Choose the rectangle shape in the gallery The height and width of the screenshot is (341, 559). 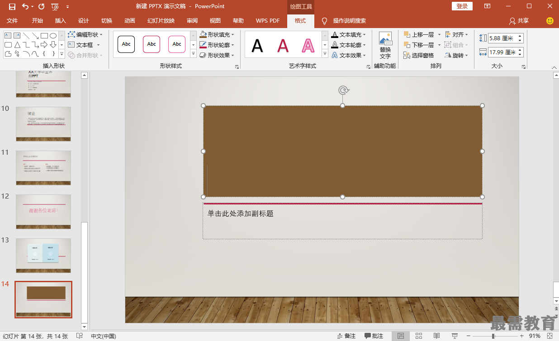[x=44, y=35]
